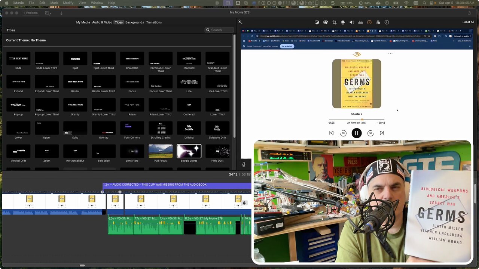Select the 17.0s VO-37 voiceover clip
Viewport: 479px width, 269px height.
click(x=211, y=225)
